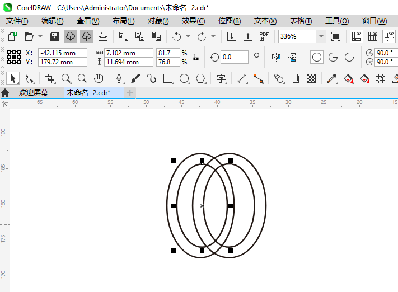Expand the zoom level dropdown arrow
This screenshot has width=398, height=292.
coord(321,36)
